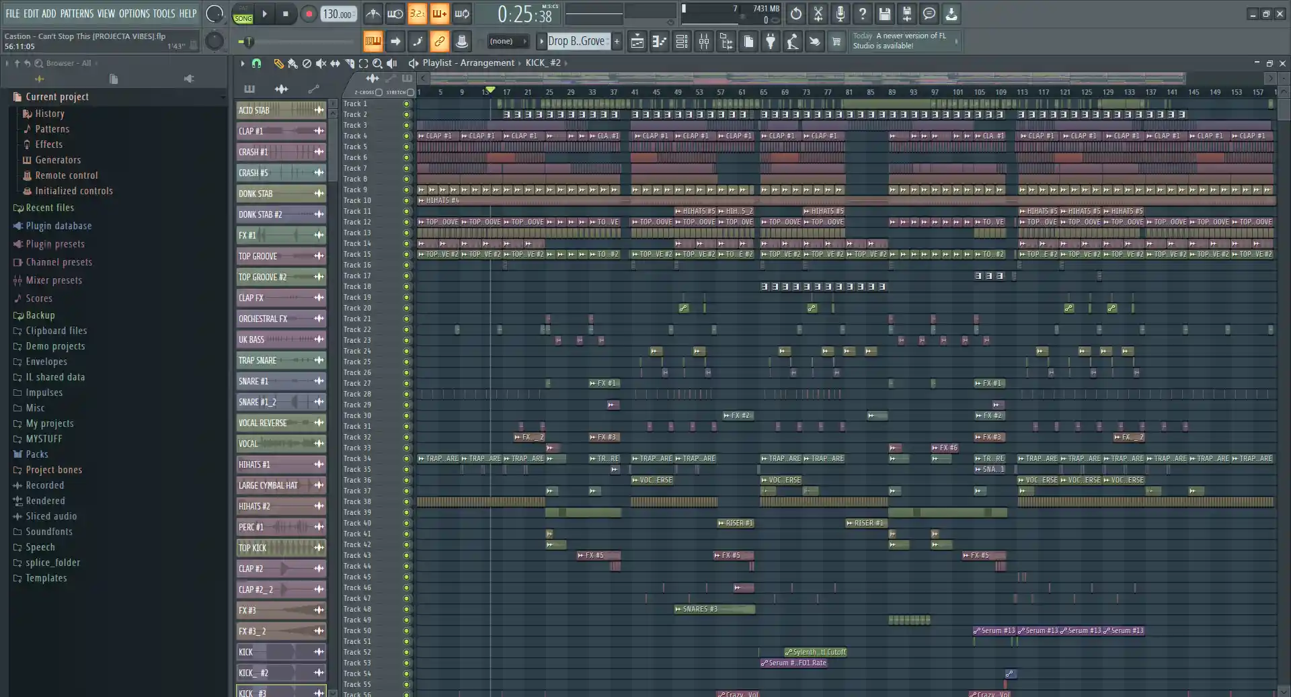
Task: Toggle PAT/SONG mode switch
Action: (x=243, y=14)
